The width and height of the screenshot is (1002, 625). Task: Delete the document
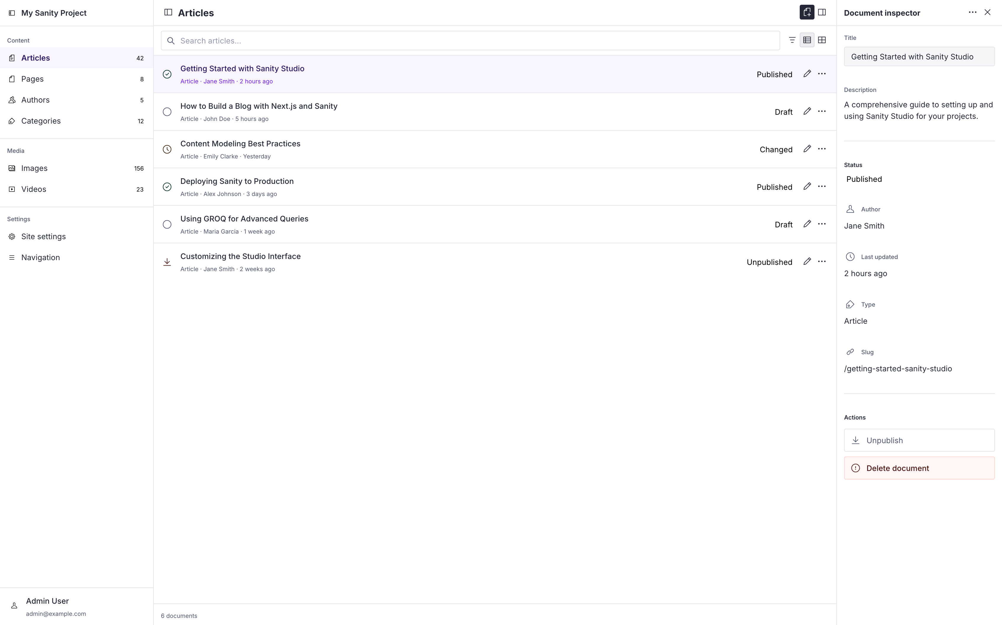919,468
